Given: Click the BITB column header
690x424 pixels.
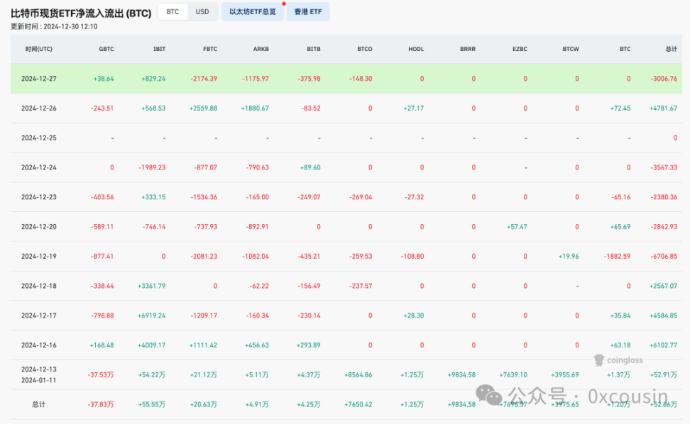Looking at the screenshot, I should point(313,49).
